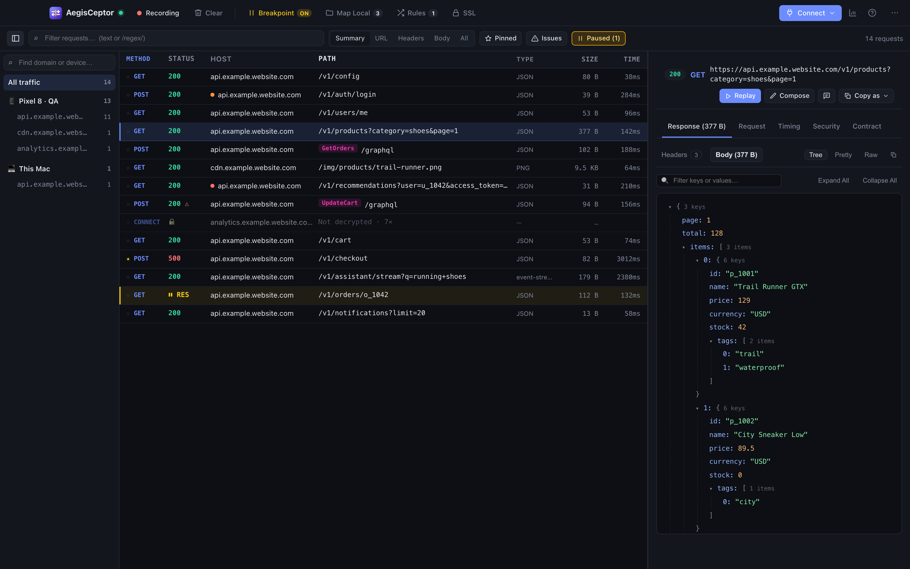
Task: Toggle the Paused (1) filter
Action: point(598,38)
